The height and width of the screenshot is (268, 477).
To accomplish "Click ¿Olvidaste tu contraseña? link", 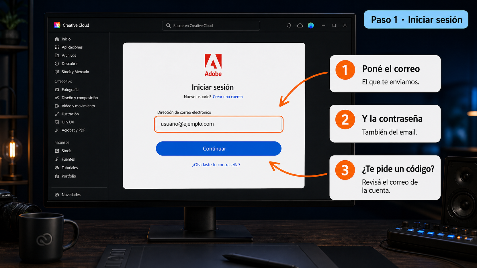I will click(x=216, y=165).
